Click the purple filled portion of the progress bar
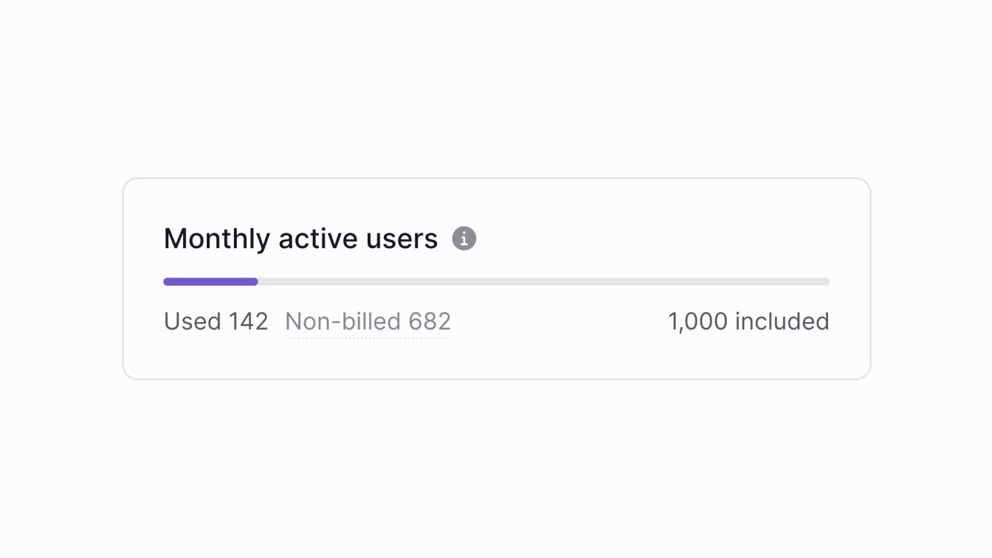 pos(210,281)
